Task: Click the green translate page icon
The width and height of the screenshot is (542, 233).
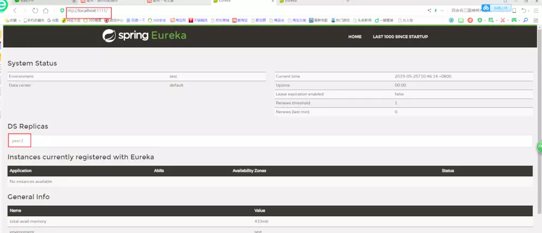Action: (491, 21)
